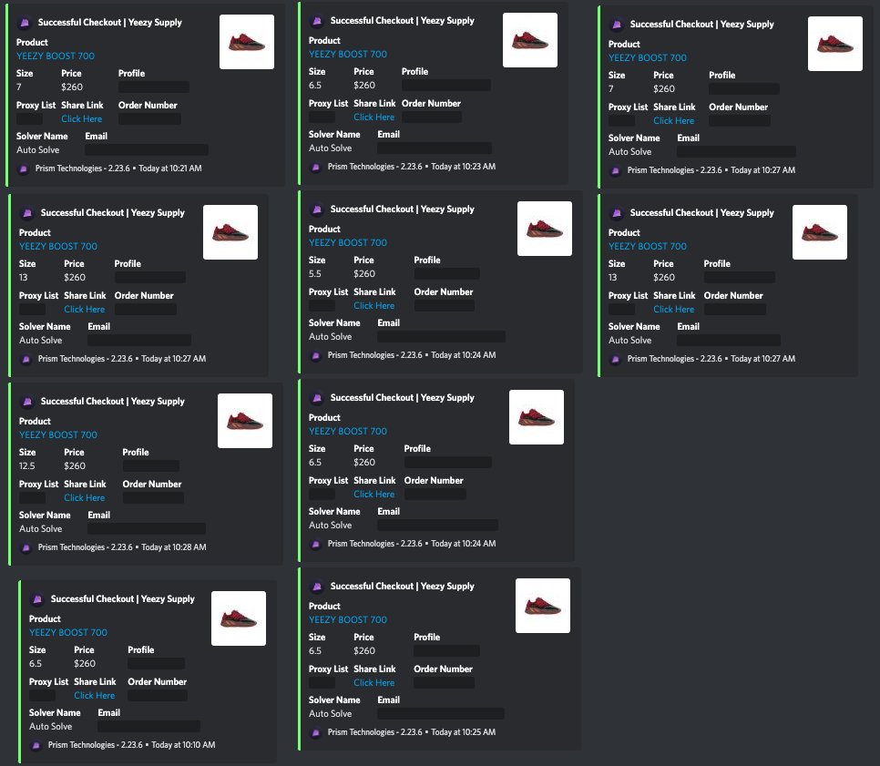The width and height of the screenshot is (880, 766).
Task: Select the 'Today at 10:28 AM' timestamp text
Action: (174, 547)
